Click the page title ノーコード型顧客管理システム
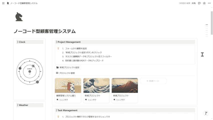This screenshot has height=120, width=213. pos(44,31)
